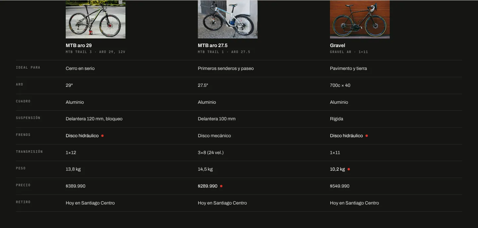The width and height of the screenshot is (478, 228).
Task: Select the text Primeros senderos y paseo
Action: coord(226,69)
